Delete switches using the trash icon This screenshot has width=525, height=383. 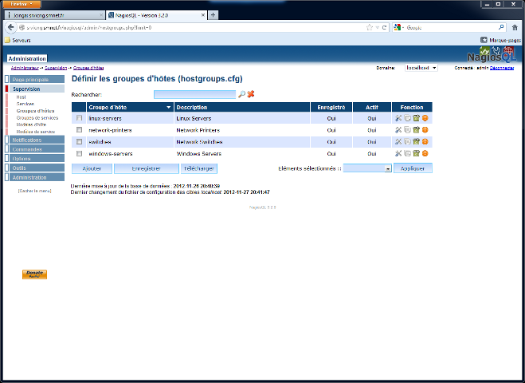pos(416,141)
